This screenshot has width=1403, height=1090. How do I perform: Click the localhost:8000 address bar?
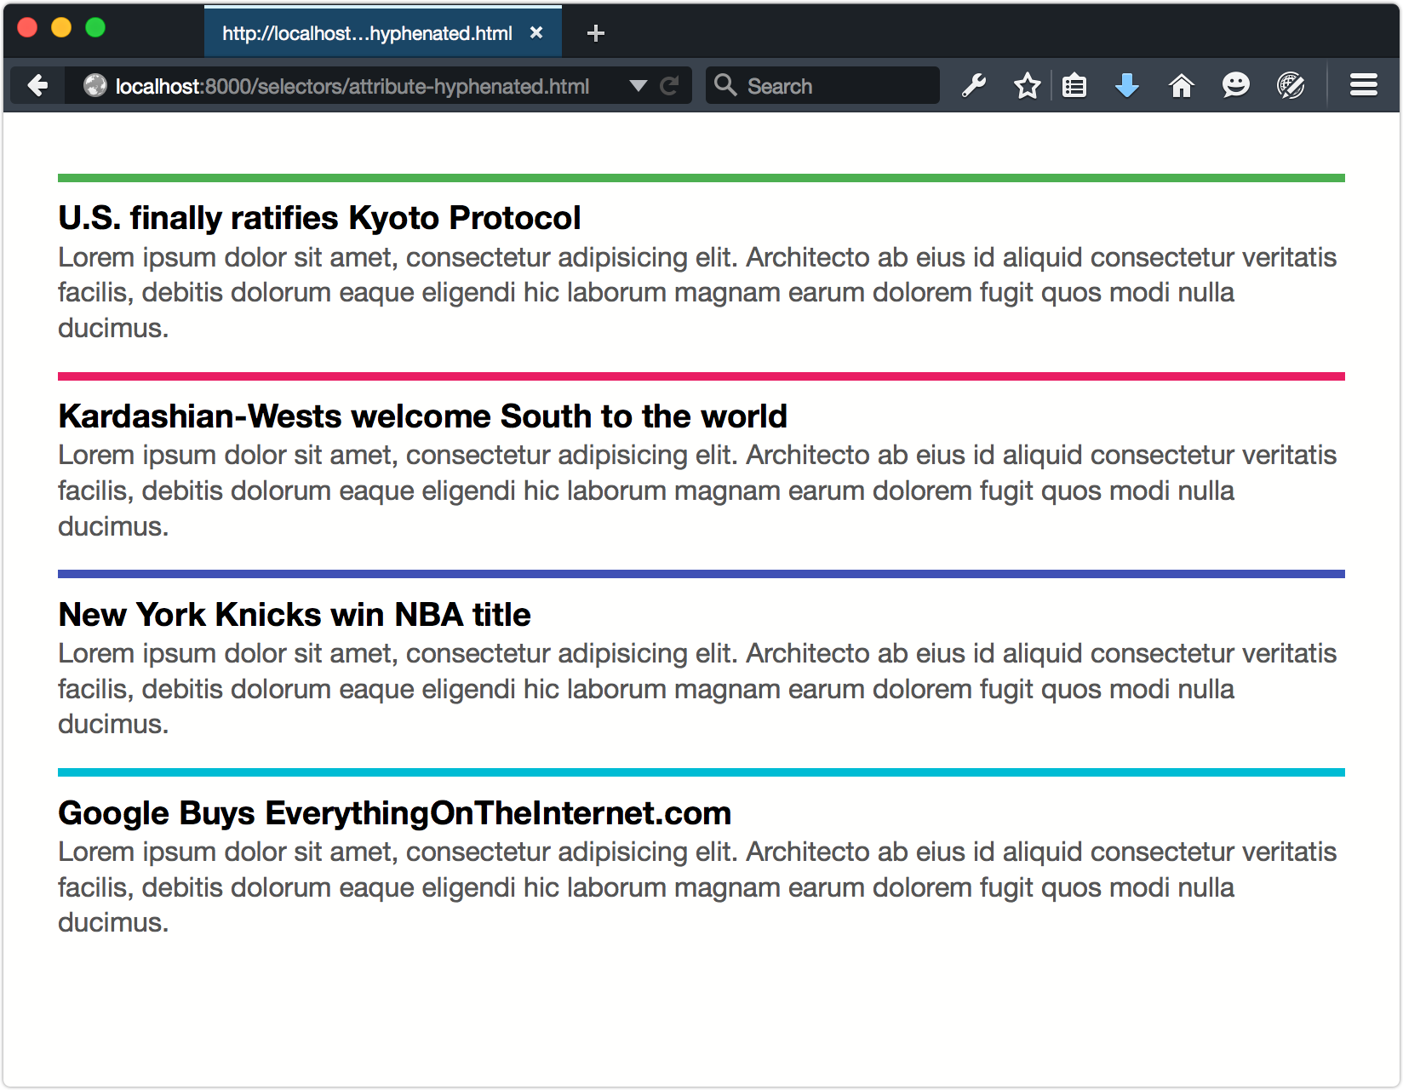(352, 86)
